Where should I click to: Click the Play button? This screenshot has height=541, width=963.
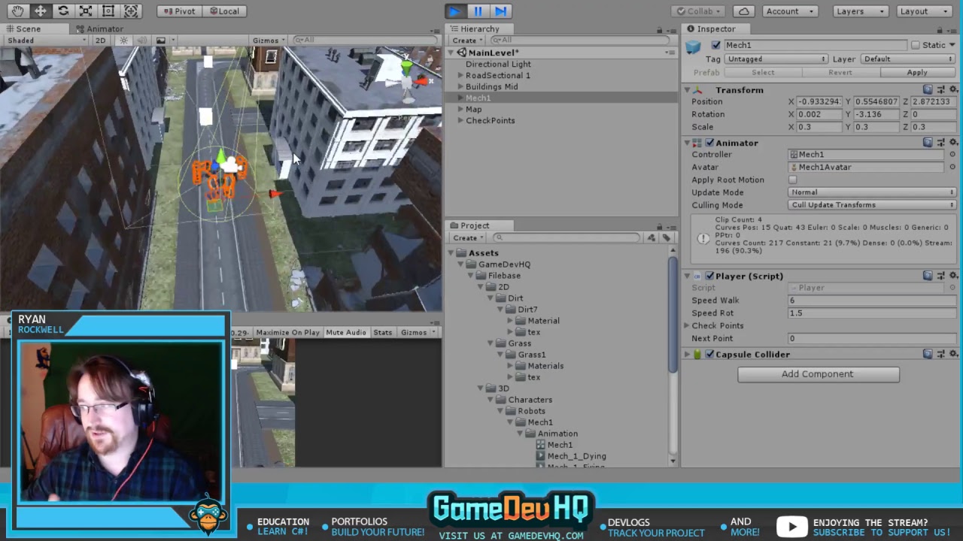click(454, 11)
